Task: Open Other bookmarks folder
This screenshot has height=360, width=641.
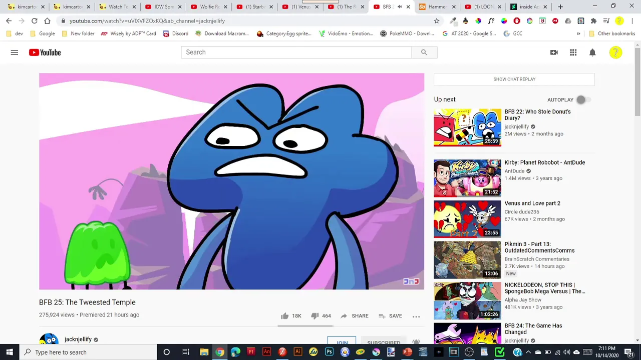Action: (612, 33)
